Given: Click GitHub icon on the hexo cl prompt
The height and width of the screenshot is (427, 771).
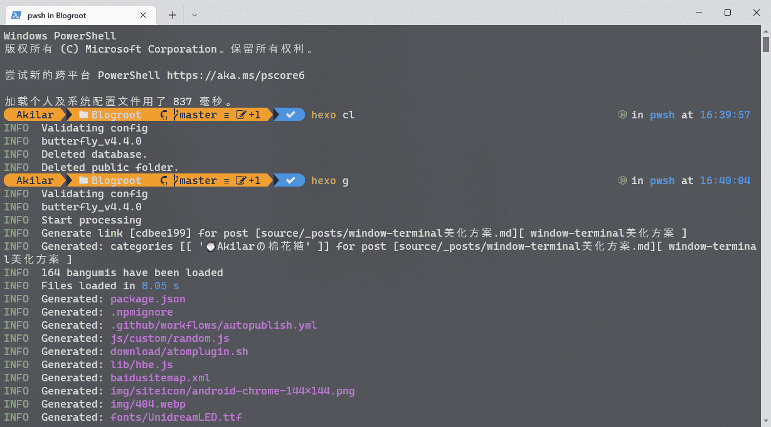Looking at the screenshot, I should 164,115.
